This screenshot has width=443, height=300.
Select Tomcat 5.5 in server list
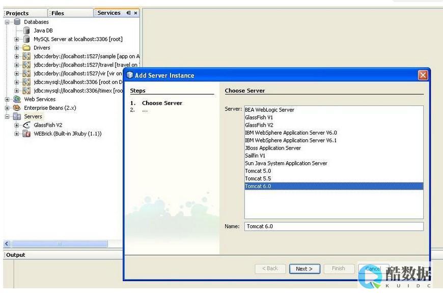pyautogui.click(x=334, y=178)
